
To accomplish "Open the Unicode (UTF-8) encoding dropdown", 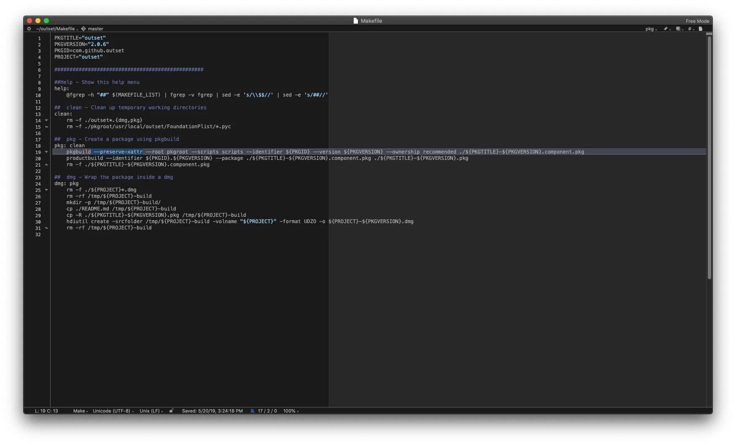I will point(113,411).
